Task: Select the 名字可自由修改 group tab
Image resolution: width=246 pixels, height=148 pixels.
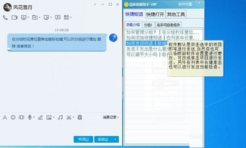Action: tap(169, 25)
